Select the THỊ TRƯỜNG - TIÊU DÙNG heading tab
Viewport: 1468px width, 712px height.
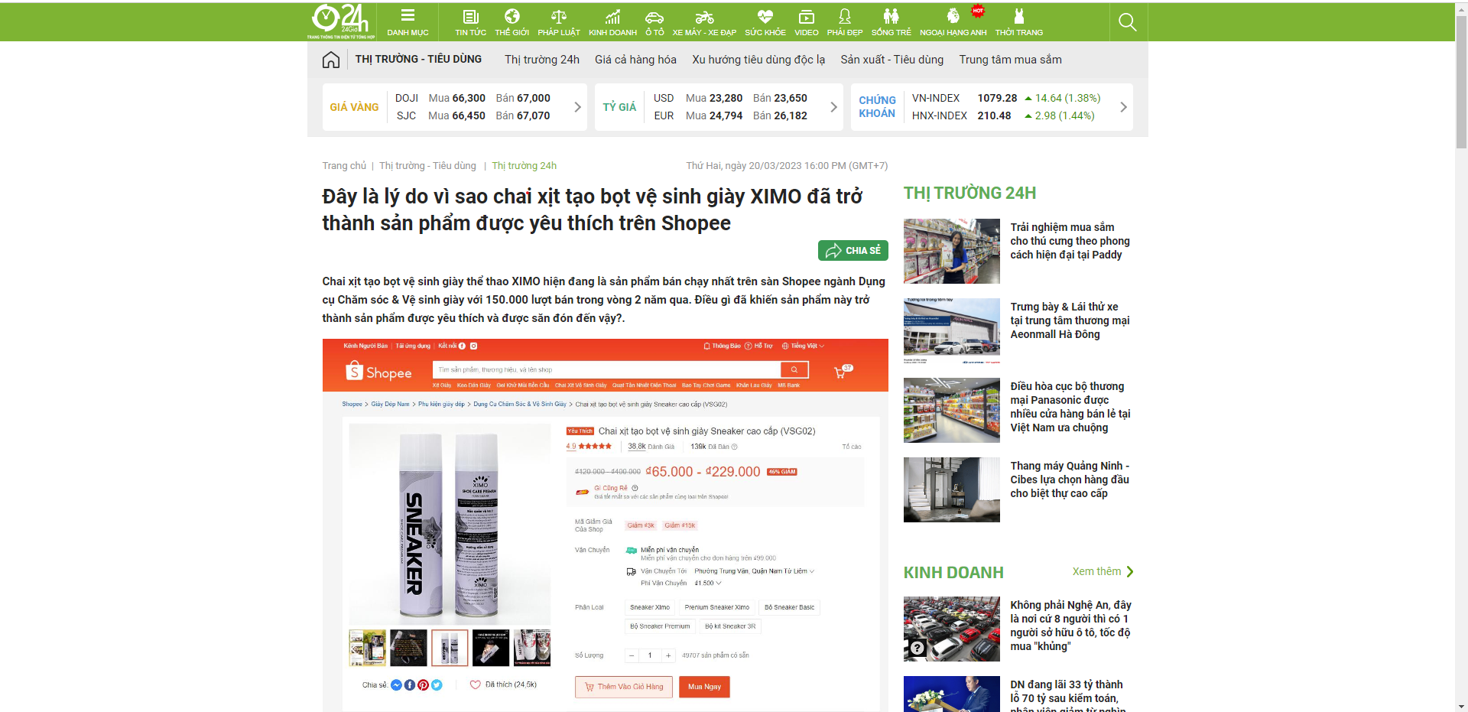coord(418,59)
